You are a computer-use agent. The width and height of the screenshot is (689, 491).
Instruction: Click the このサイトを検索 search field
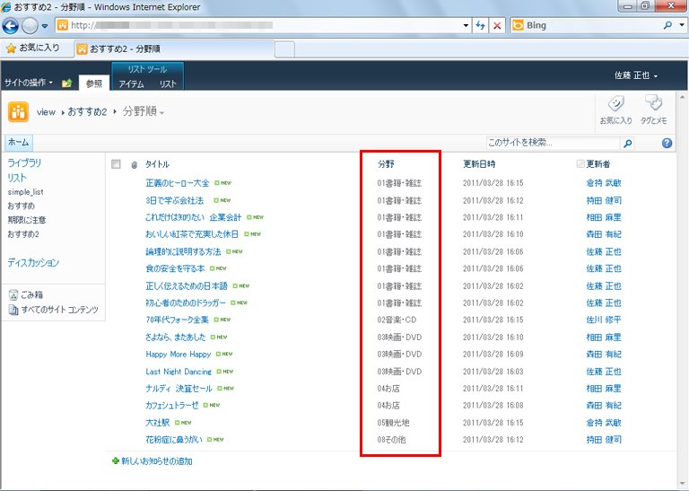[x=553, y=143]
